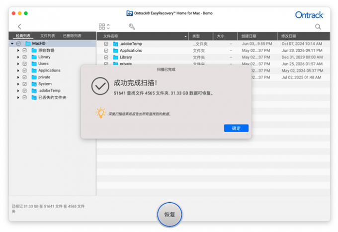Expand the System tree node

tap(18, 84)
